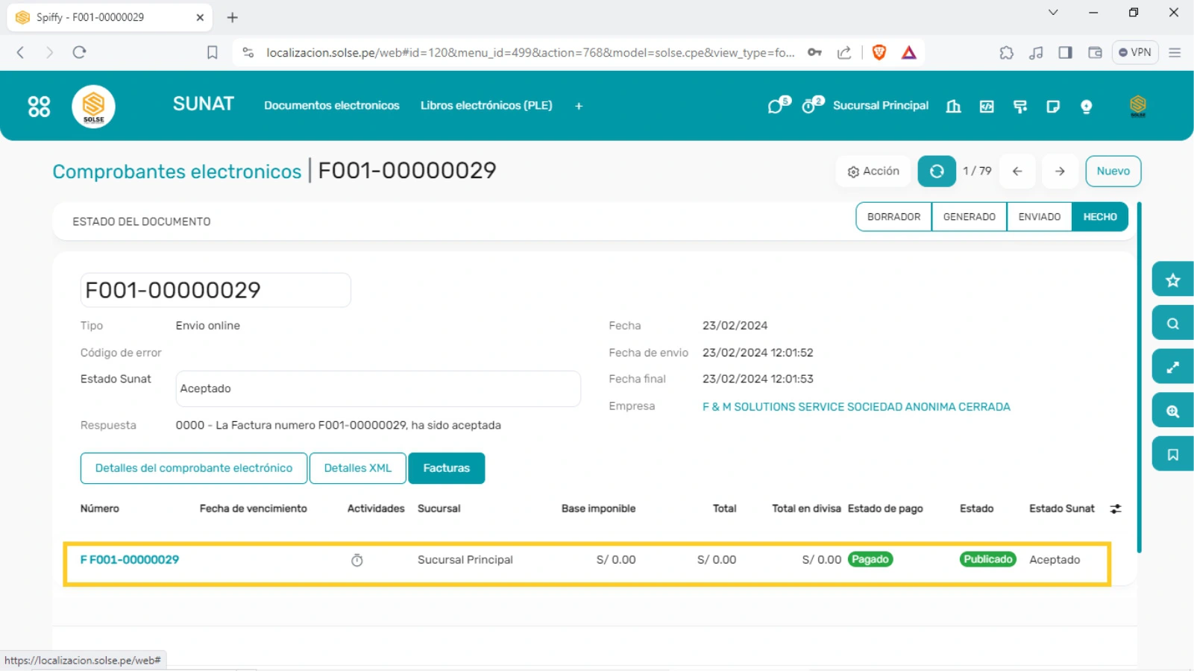
Task: Click the expand arrows icon in right sidebar
Action: tap(1172, 368)
